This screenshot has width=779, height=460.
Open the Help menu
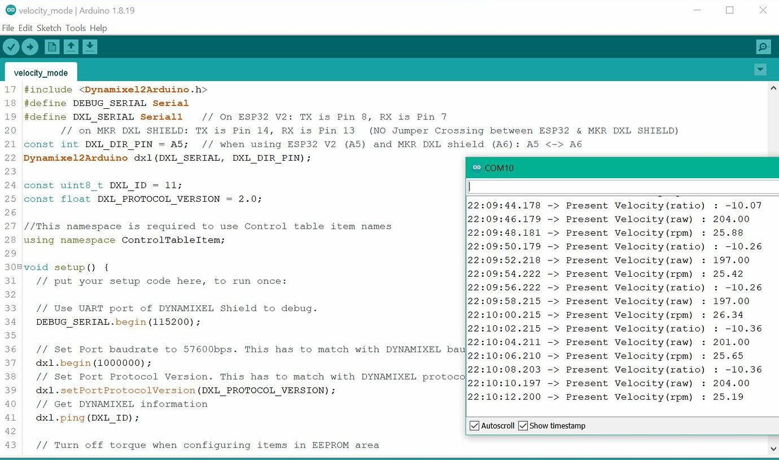click(98, 28)
